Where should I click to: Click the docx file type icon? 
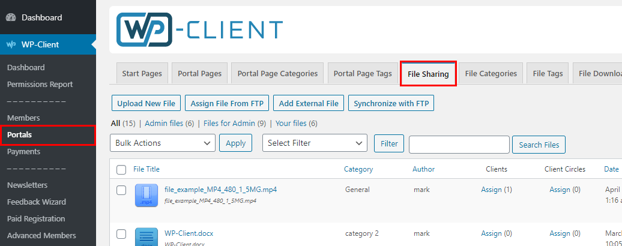[146, 237]
